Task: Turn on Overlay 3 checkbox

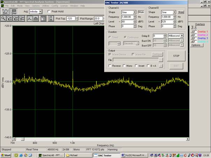Action: [x=196, y=38]
